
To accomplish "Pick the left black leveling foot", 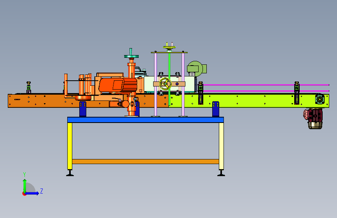I will click(x=70, y=173).
